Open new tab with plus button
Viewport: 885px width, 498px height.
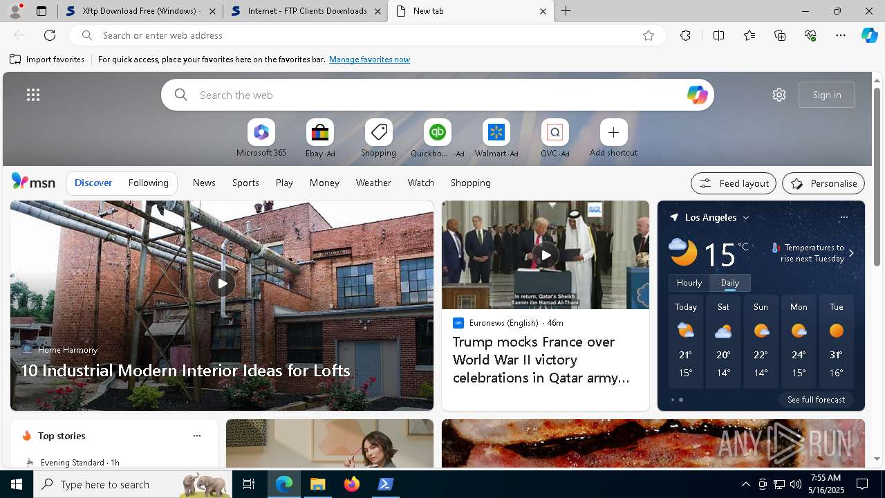(x=566, y=11)
